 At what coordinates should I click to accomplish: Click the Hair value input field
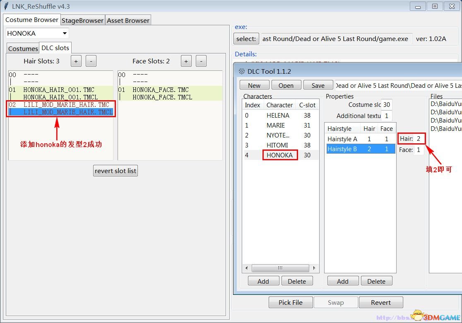pos(419,138)
